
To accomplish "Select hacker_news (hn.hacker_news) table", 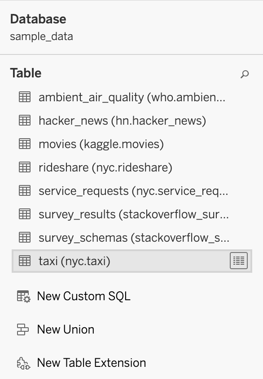I will [x=122, y=121].
